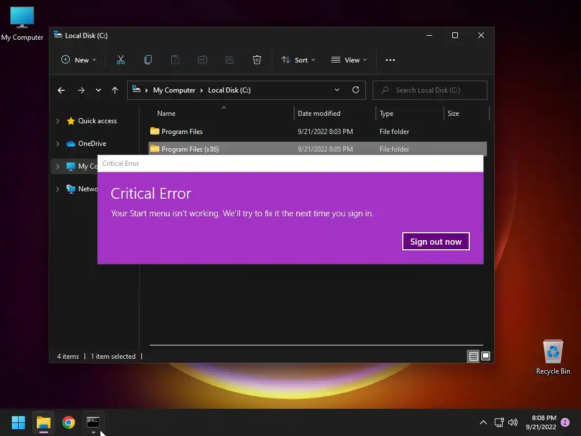Image resolution: width=581 pixels, height=436 pixels.
Task: Open recent locations dropdown chevron
Action: click(x=98, y=90)
